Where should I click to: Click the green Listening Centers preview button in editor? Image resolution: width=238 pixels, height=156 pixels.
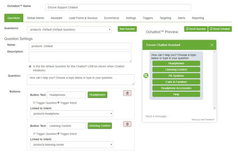click(x=99, y=126)
